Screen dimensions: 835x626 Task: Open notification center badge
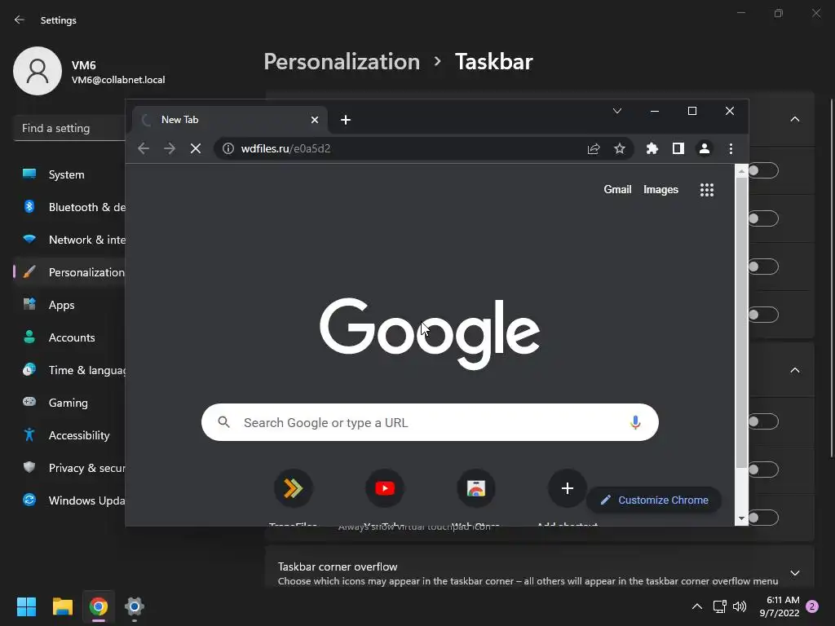point(812,606)
